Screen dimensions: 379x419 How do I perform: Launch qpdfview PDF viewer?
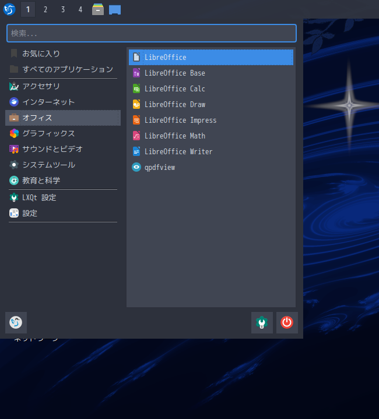[x=211, y=168]
